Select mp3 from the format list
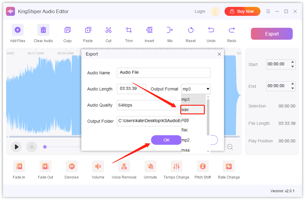Screen dimensions: 305x200 (x=193, y=99)
